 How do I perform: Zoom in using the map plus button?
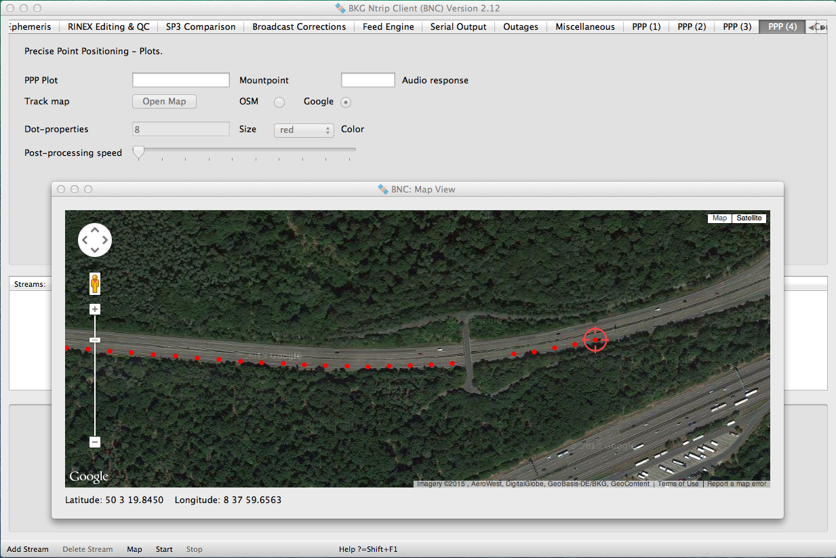click(95, 309)
